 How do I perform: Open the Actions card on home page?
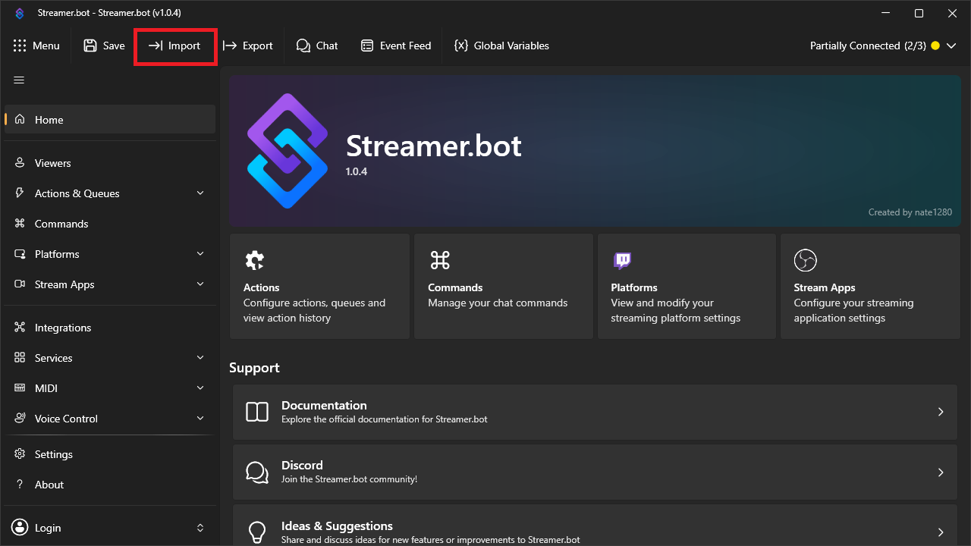319,286
